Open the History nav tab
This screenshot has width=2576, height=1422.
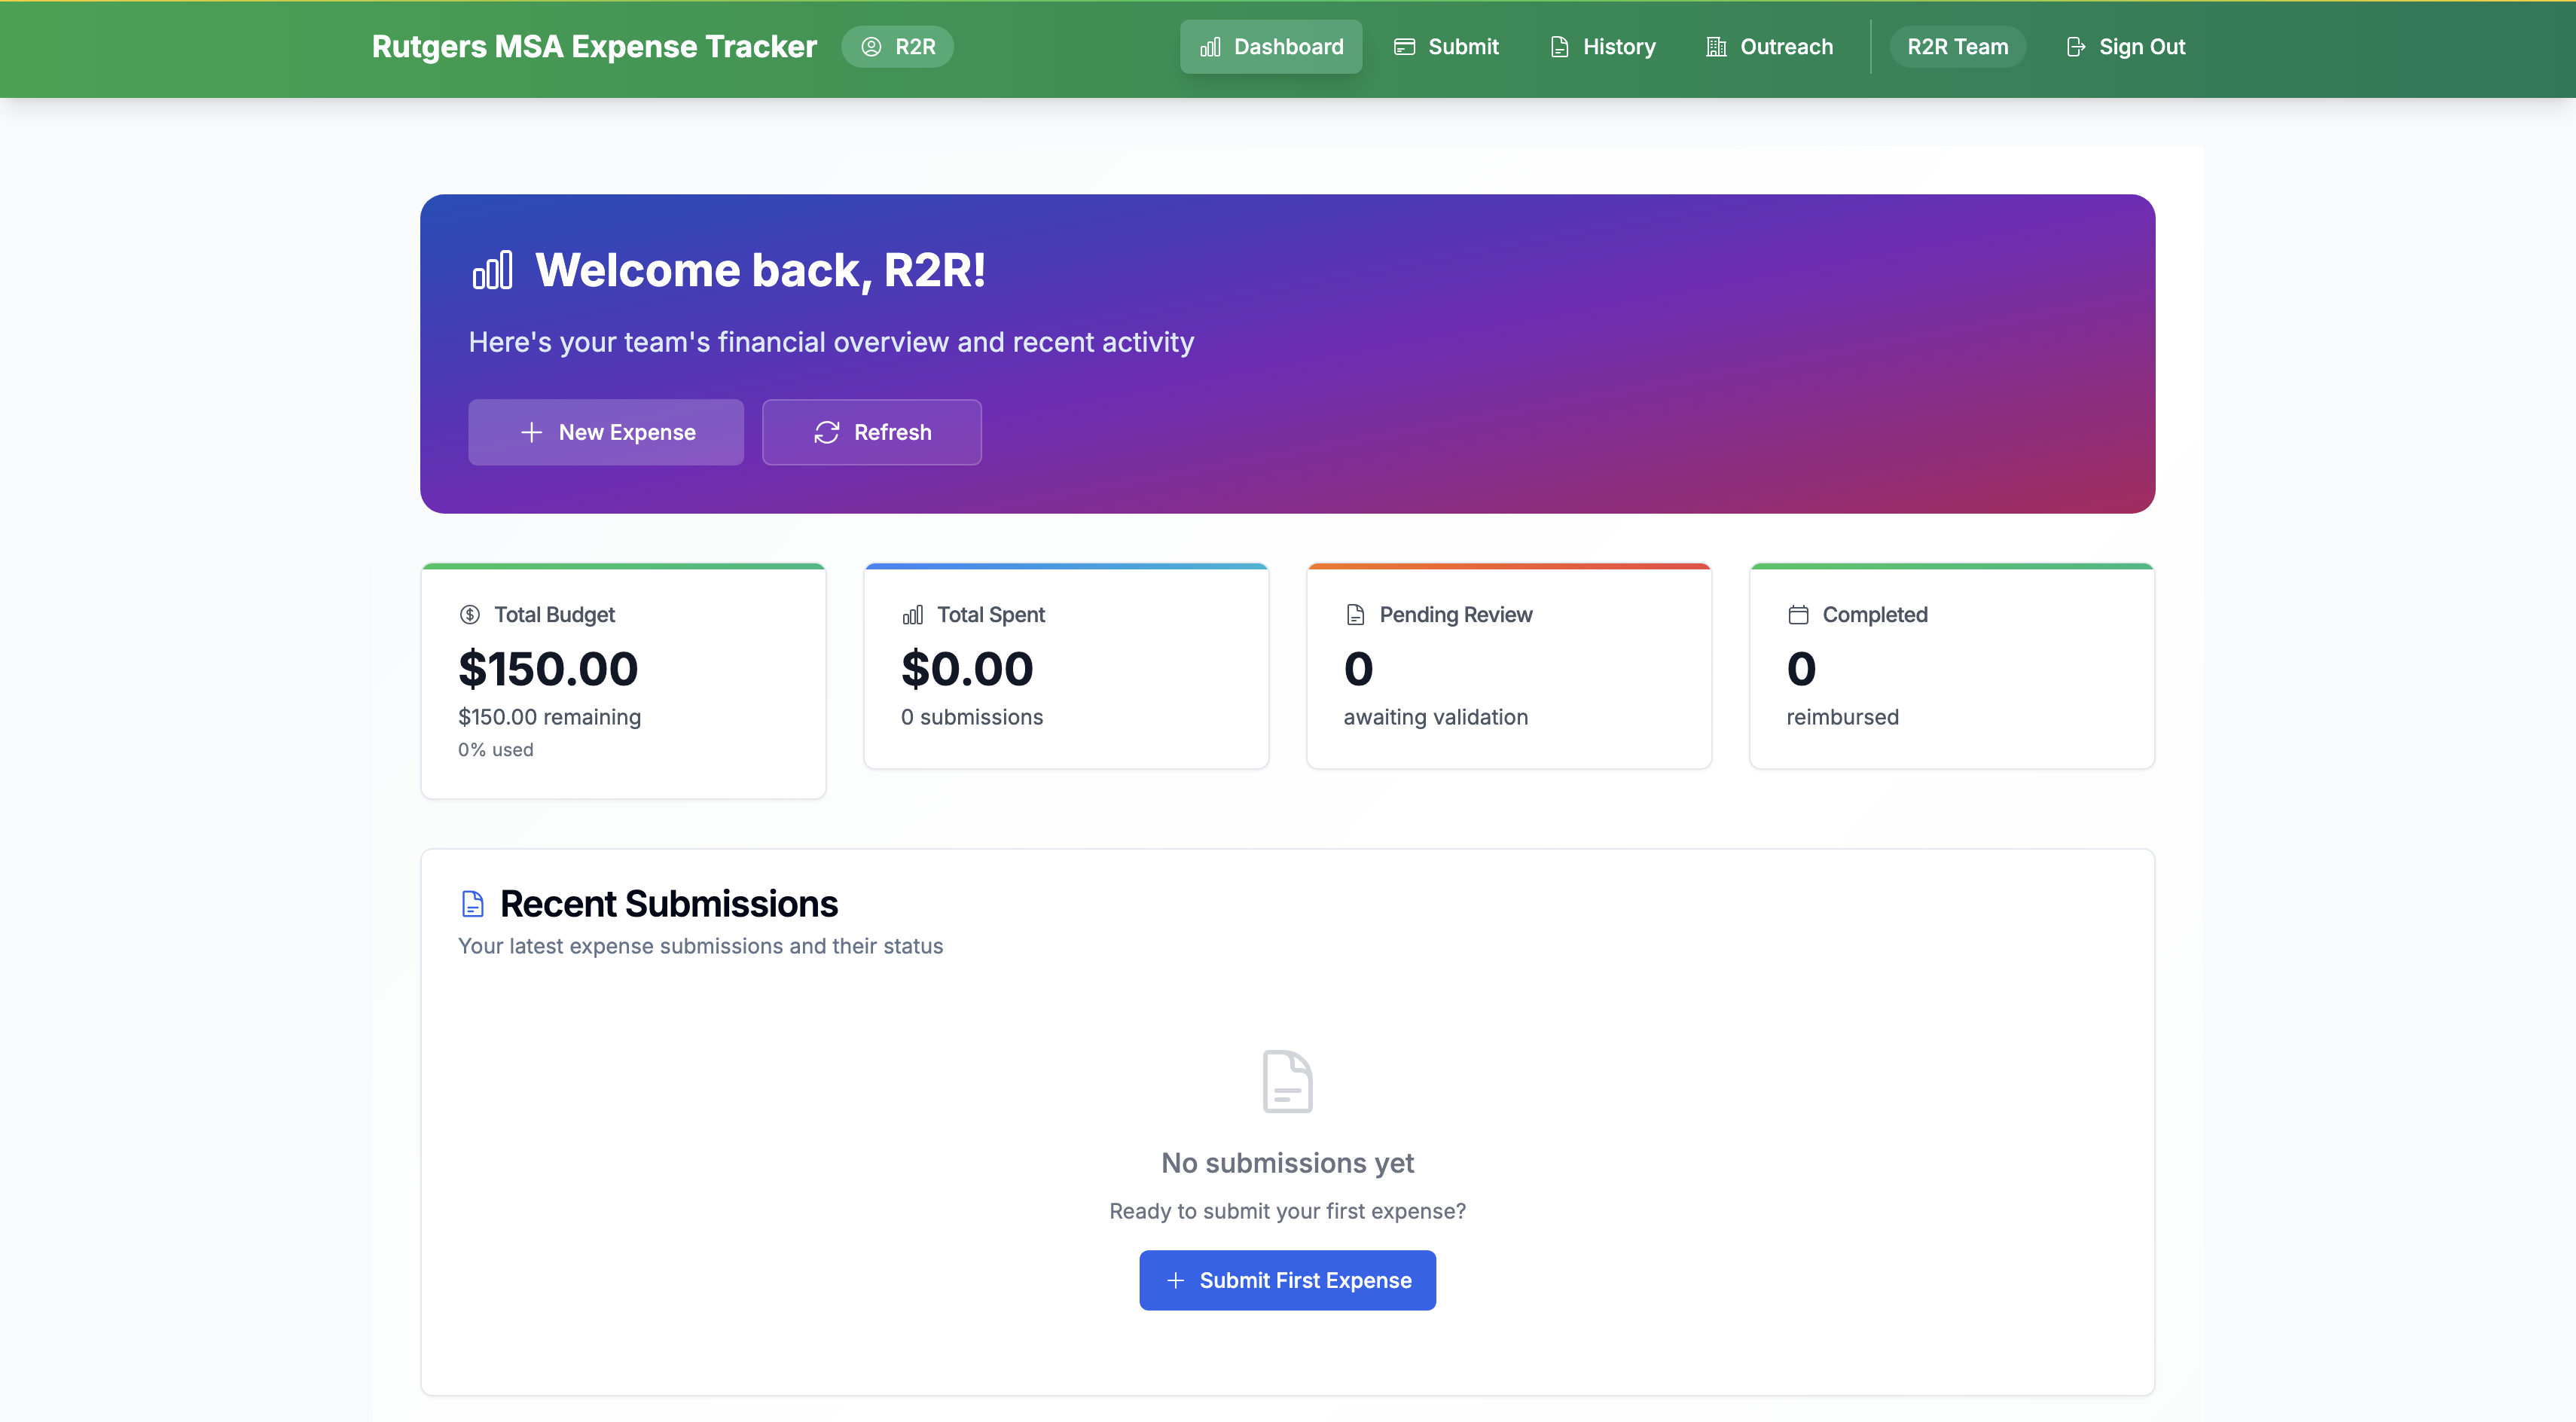pos(1603,47)
